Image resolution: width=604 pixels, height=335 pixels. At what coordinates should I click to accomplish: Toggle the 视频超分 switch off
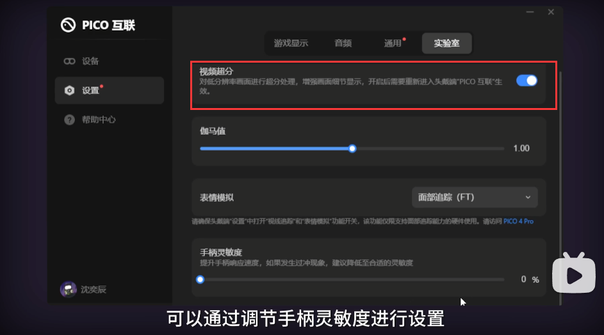pos(526,81)
